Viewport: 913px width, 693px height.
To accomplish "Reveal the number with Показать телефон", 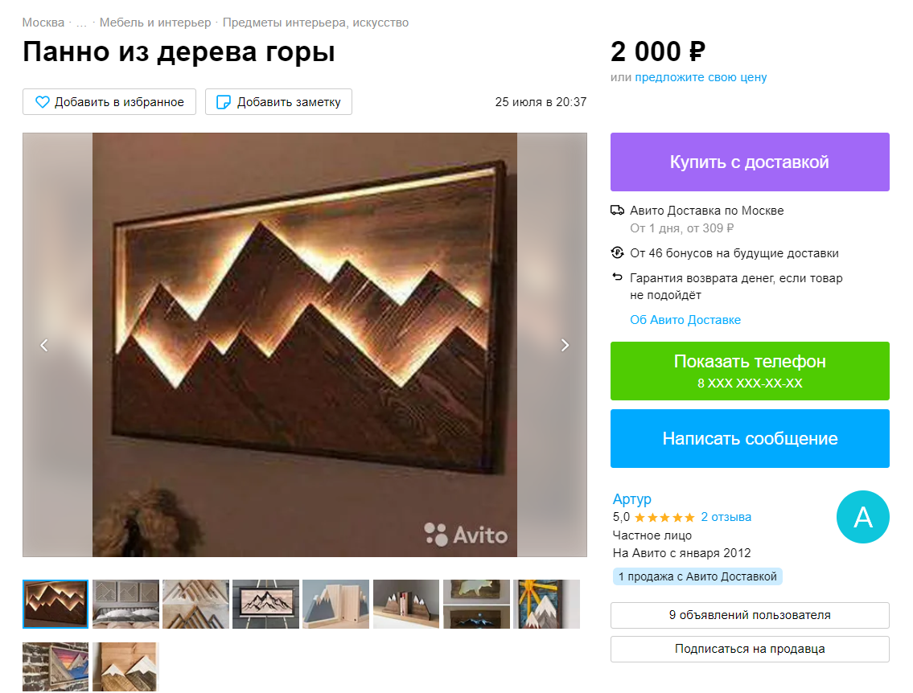I will click(750, 371).
